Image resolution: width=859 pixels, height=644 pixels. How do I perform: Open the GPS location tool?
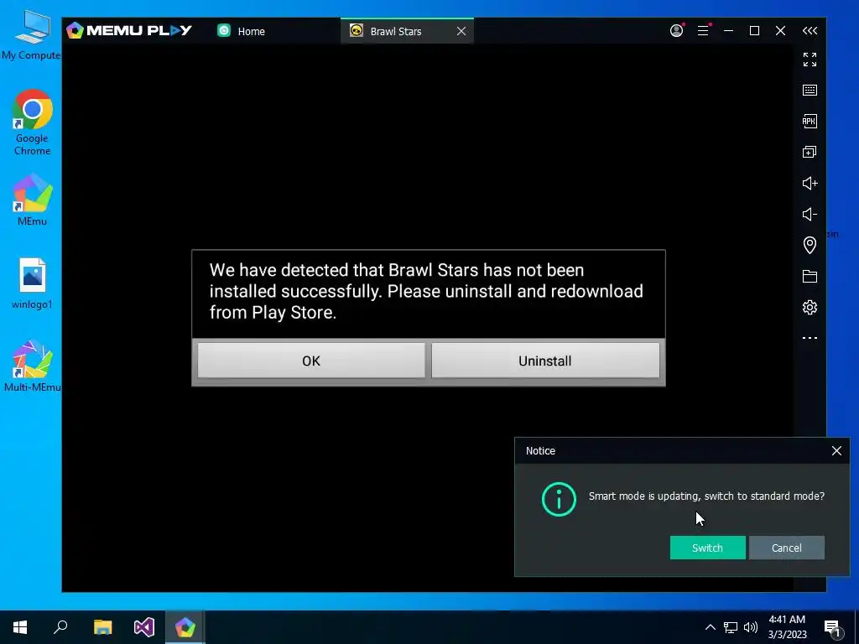tap(810, 245)
